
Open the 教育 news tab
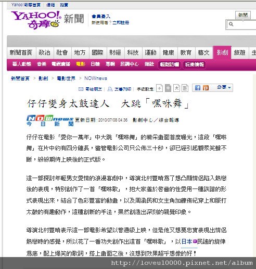pos(186,52)
